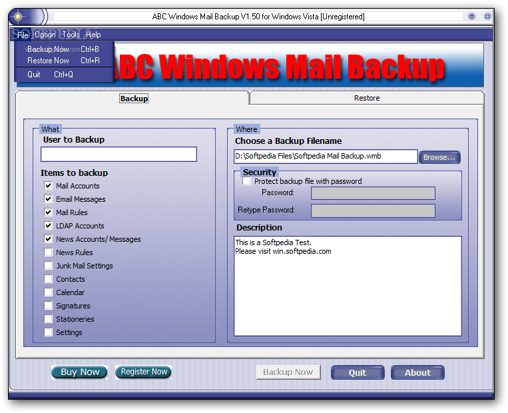
Task: Open the About dialog button
Action: point(417,372)
